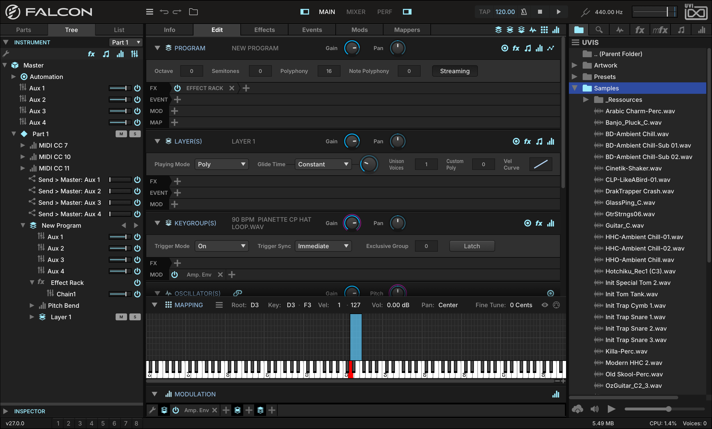Click the sliders mixer icon in Instrument header
The width and height of the screenshot is (712, 429).
tap(135, 54)
